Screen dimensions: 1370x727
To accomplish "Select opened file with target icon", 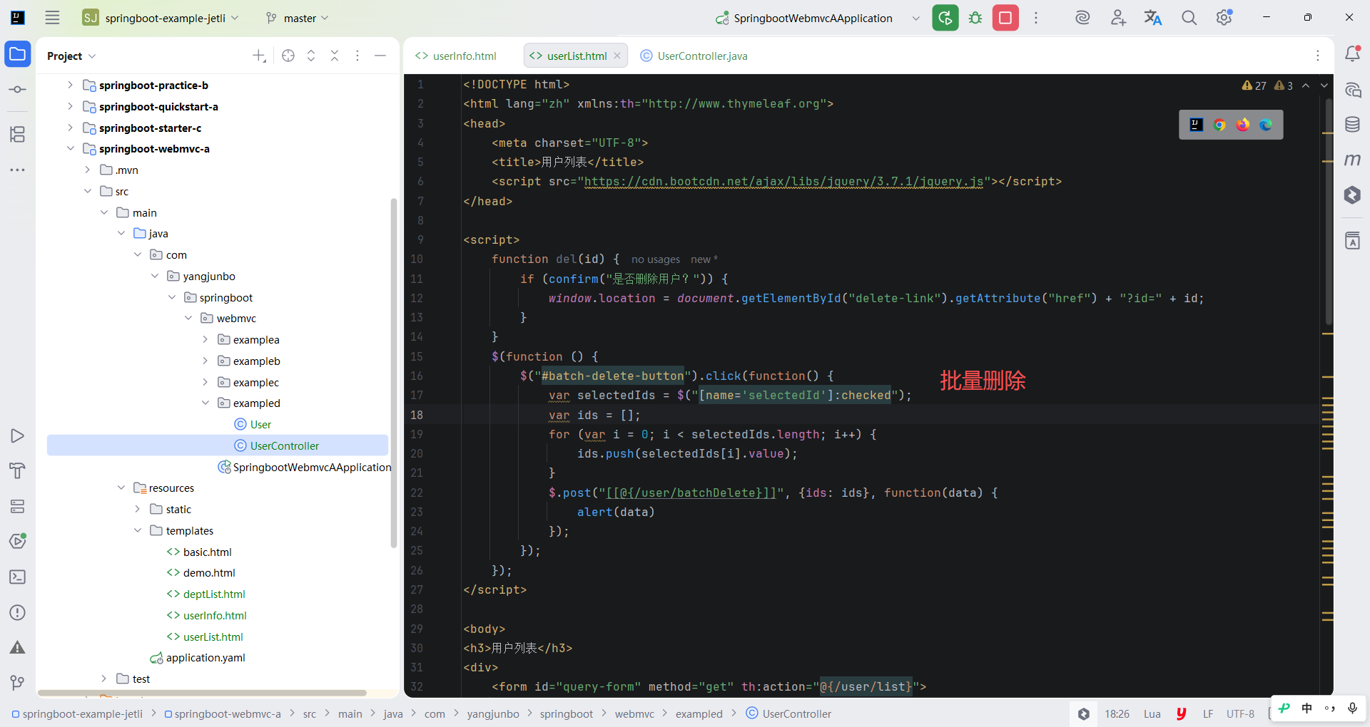I will pyautogui.click(x=288, y=56).
